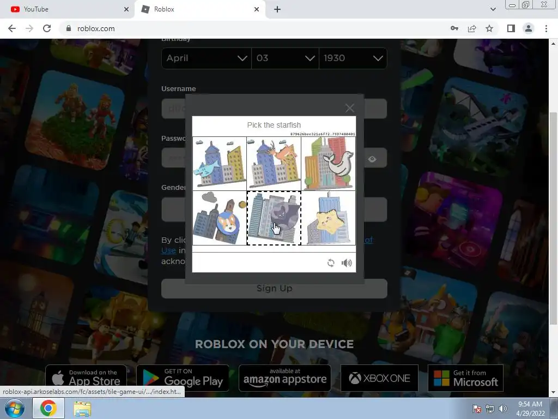558x419 pixels.
Task: Open the birthday day dropdown showing 03
Action: pyautogui.click(x=285, y=58)
